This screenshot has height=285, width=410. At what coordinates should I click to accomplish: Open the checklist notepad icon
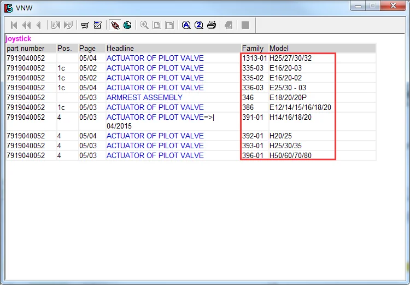click(x=98, y=25)
